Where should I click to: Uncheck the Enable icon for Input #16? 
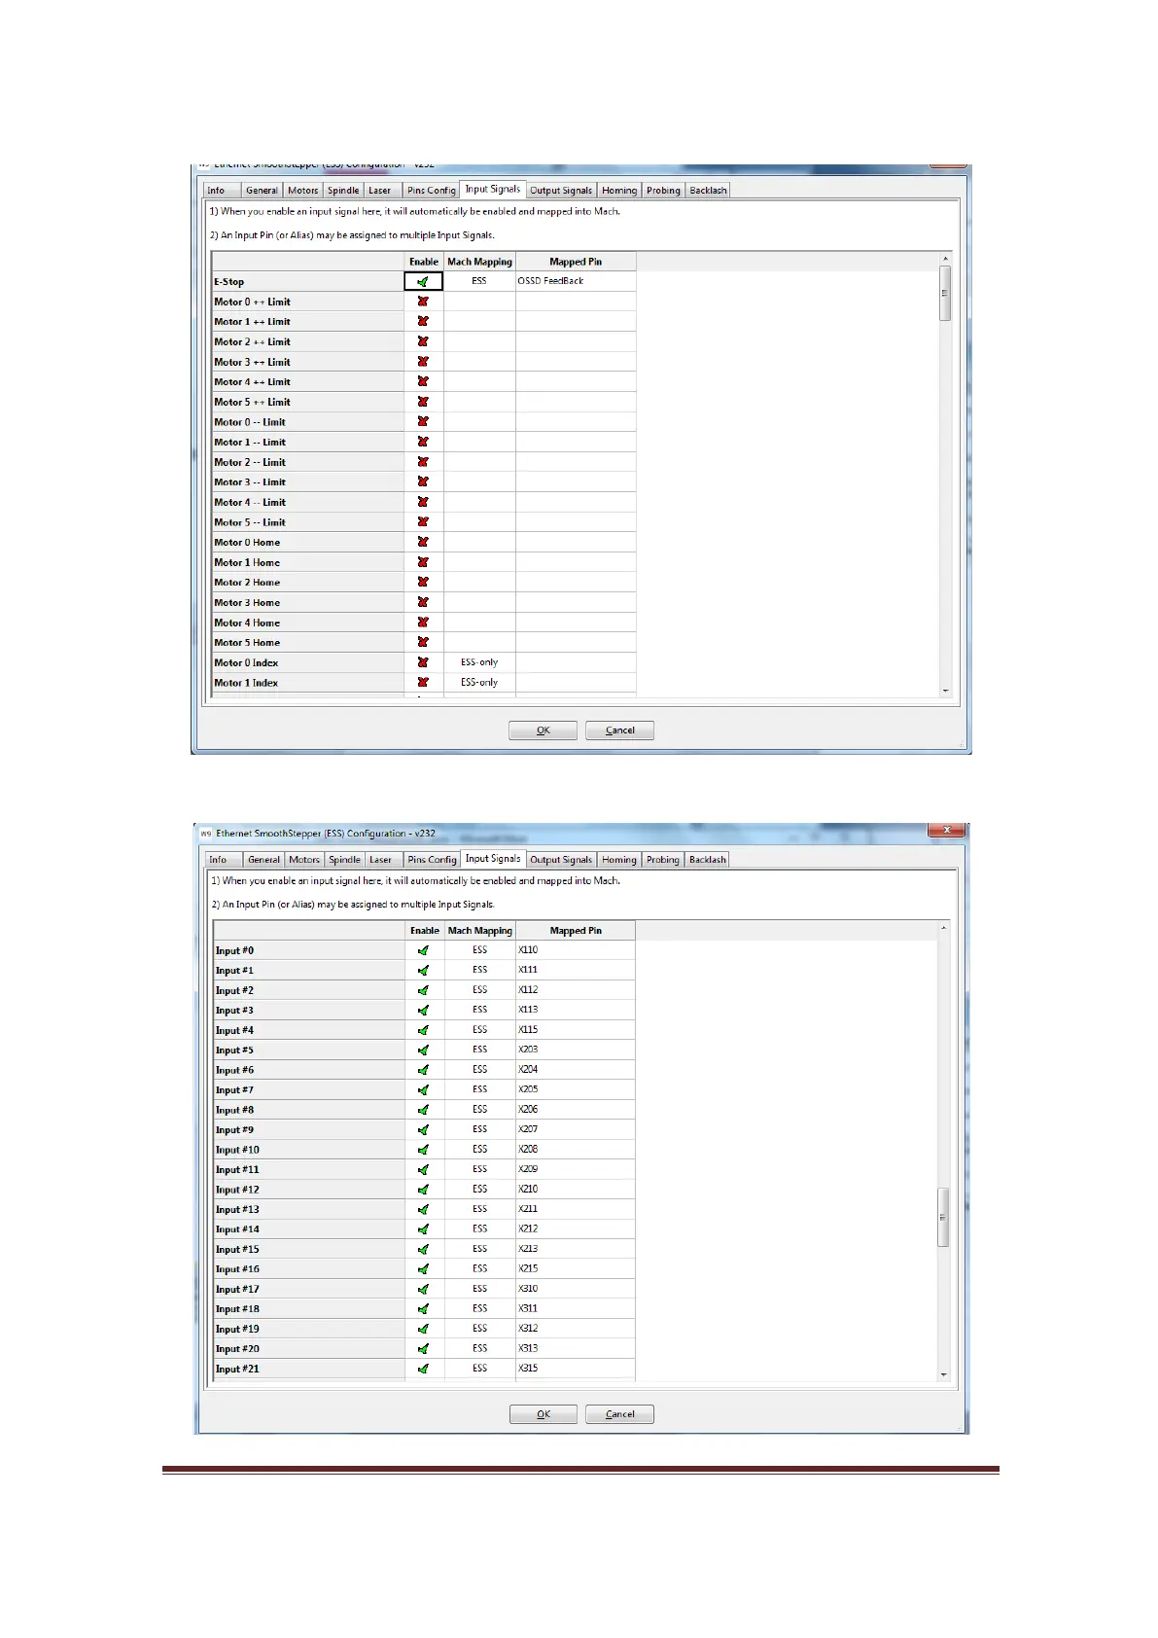[423, 1269]
